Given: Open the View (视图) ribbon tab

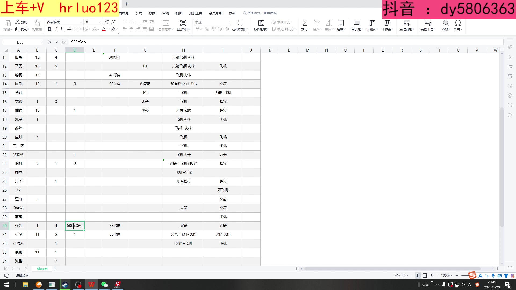Looking at the screenshot, I should click(x=179, y=13).
